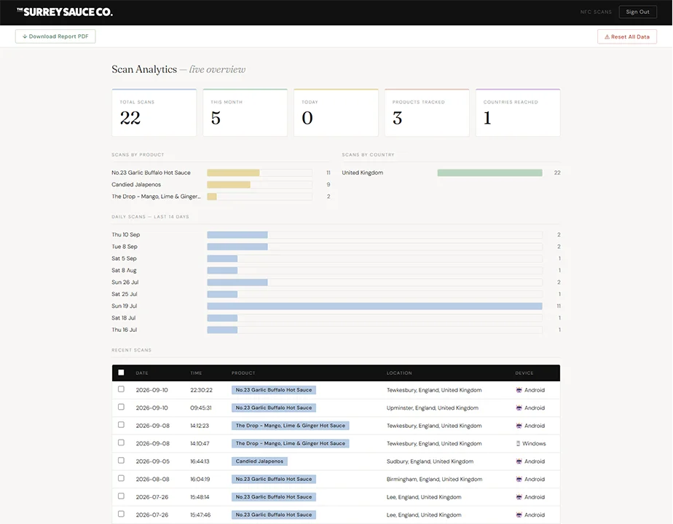The height and width of the screenshot is (524, 673).
Task: Mark the checkbox for the 14:10:47 scan
Action: (x=121, y=442)
